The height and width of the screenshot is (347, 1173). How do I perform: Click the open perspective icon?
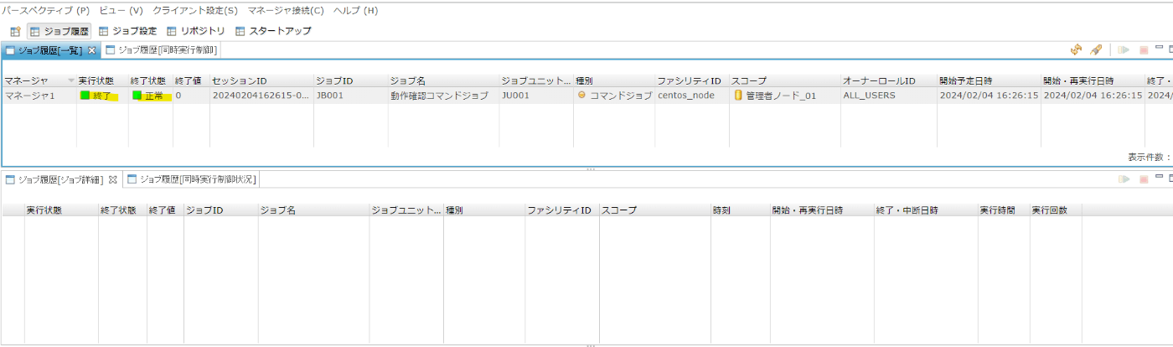[15, 31]
